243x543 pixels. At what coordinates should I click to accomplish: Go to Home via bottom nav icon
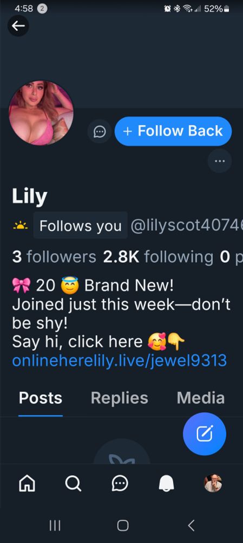[x=27, y=483]
